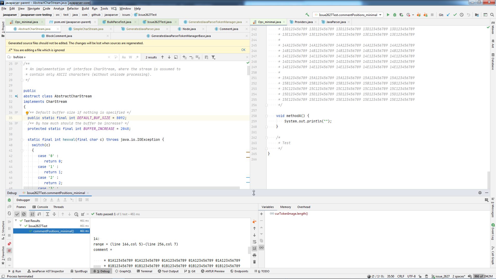The image size is (496, 279).
Task: Click OK on the ignored file notice
Action: coord(243,50)
